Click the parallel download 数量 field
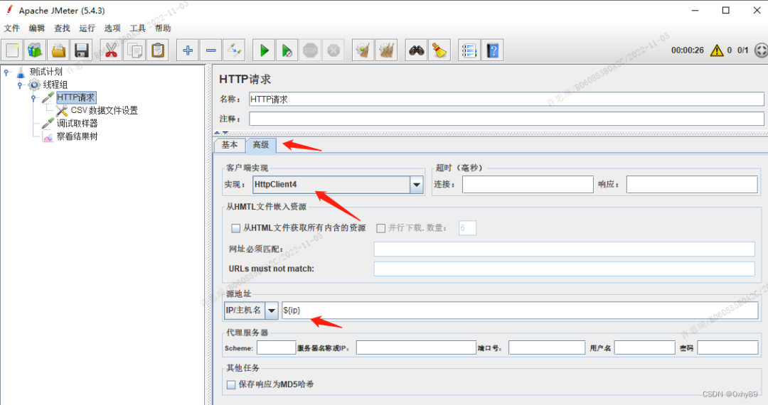768x405 pixels. [x=467, y=228]
